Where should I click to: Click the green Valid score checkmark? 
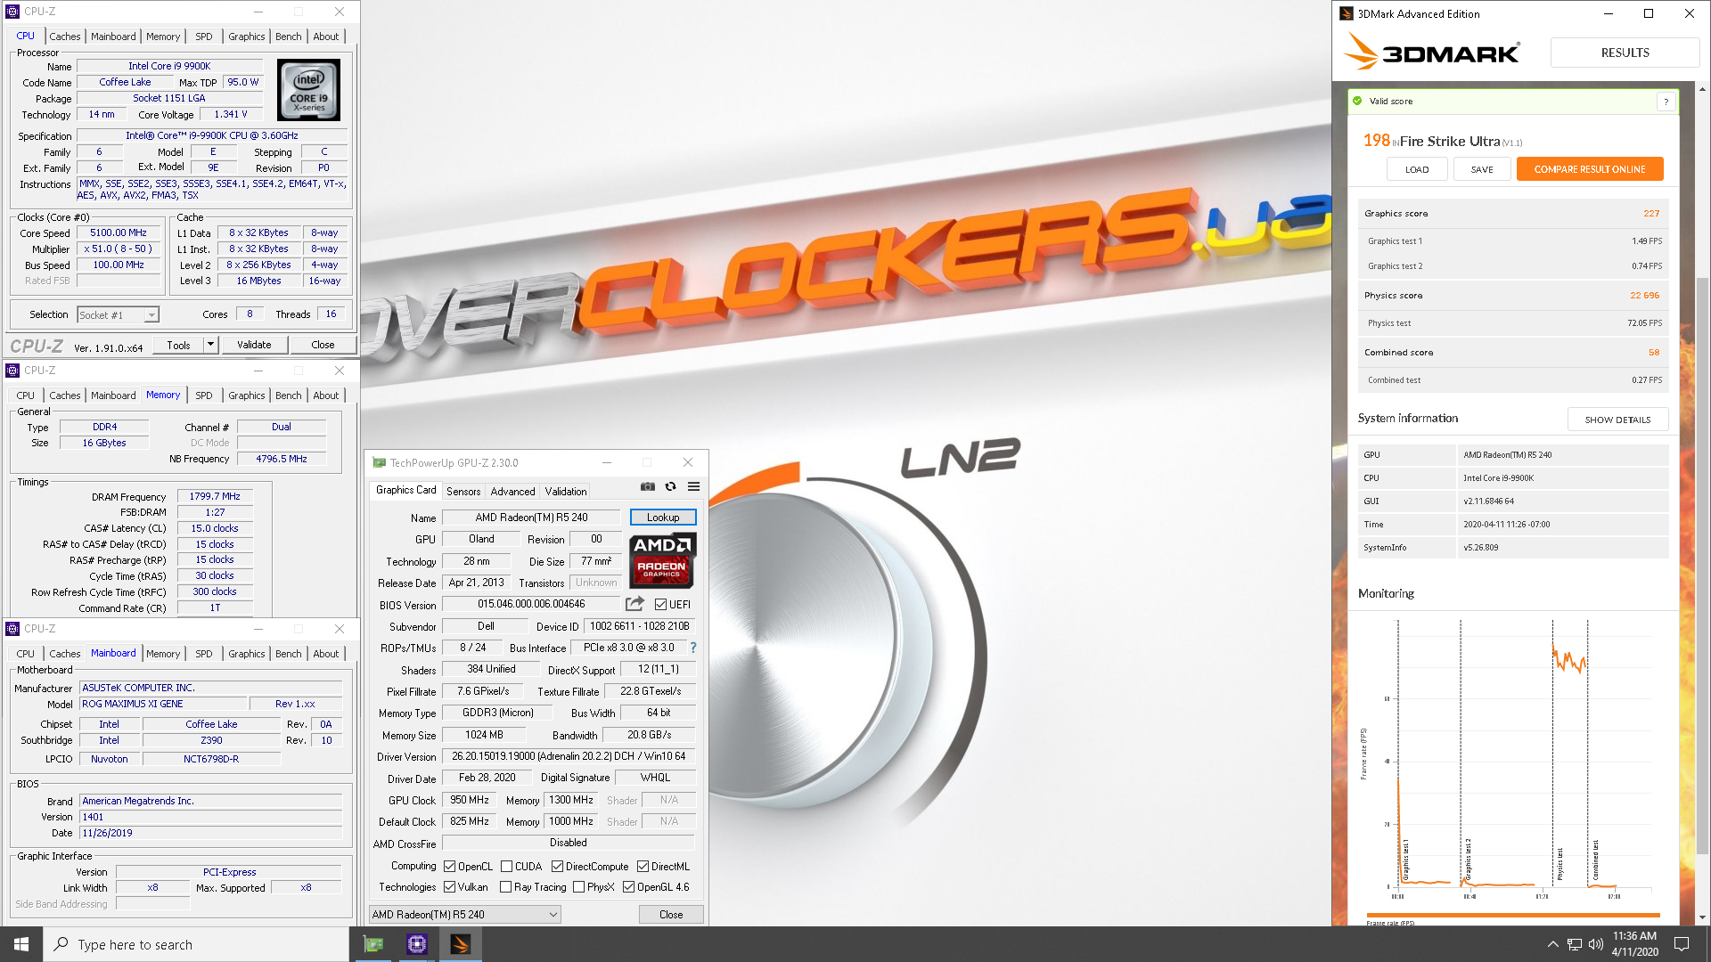pos(1357,102)
